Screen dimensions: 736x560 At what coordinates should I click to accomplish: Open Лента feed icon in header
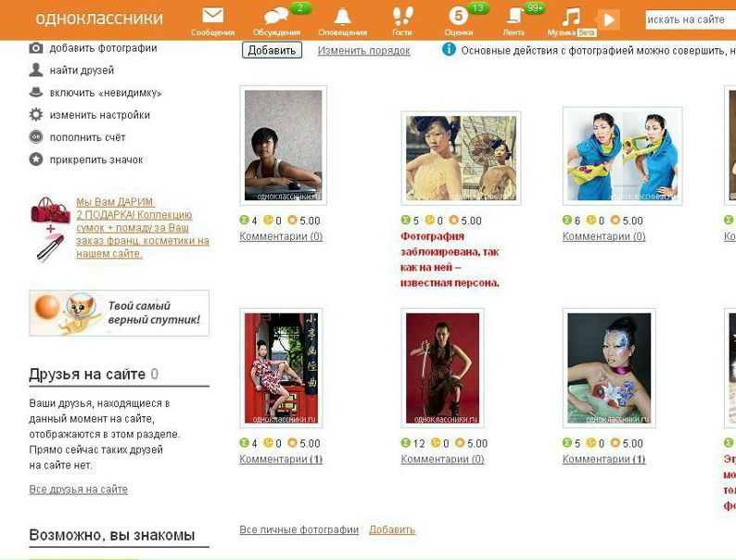514,17
